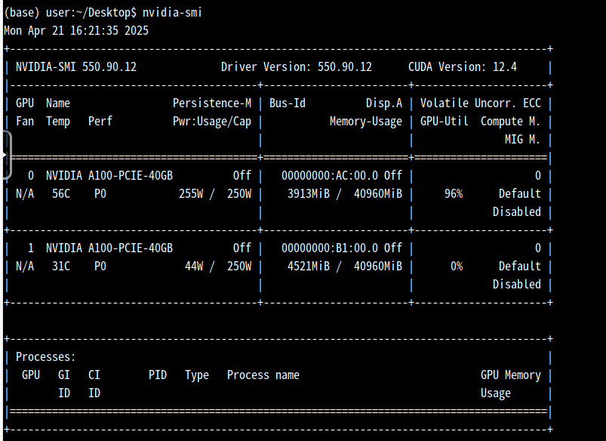The height and width of the screenshot is (441, 606).
Task: Click the 'Disp.A' column header
Action: pos(384,103)
